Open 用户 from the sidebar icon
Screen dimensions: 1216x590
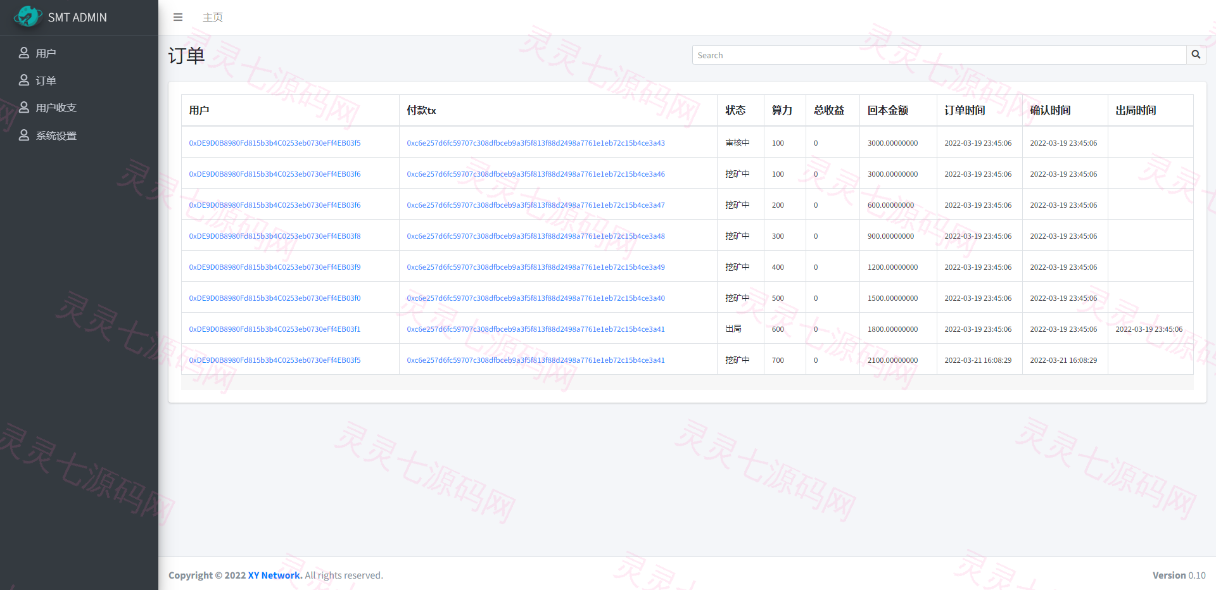tap(24, 53)
